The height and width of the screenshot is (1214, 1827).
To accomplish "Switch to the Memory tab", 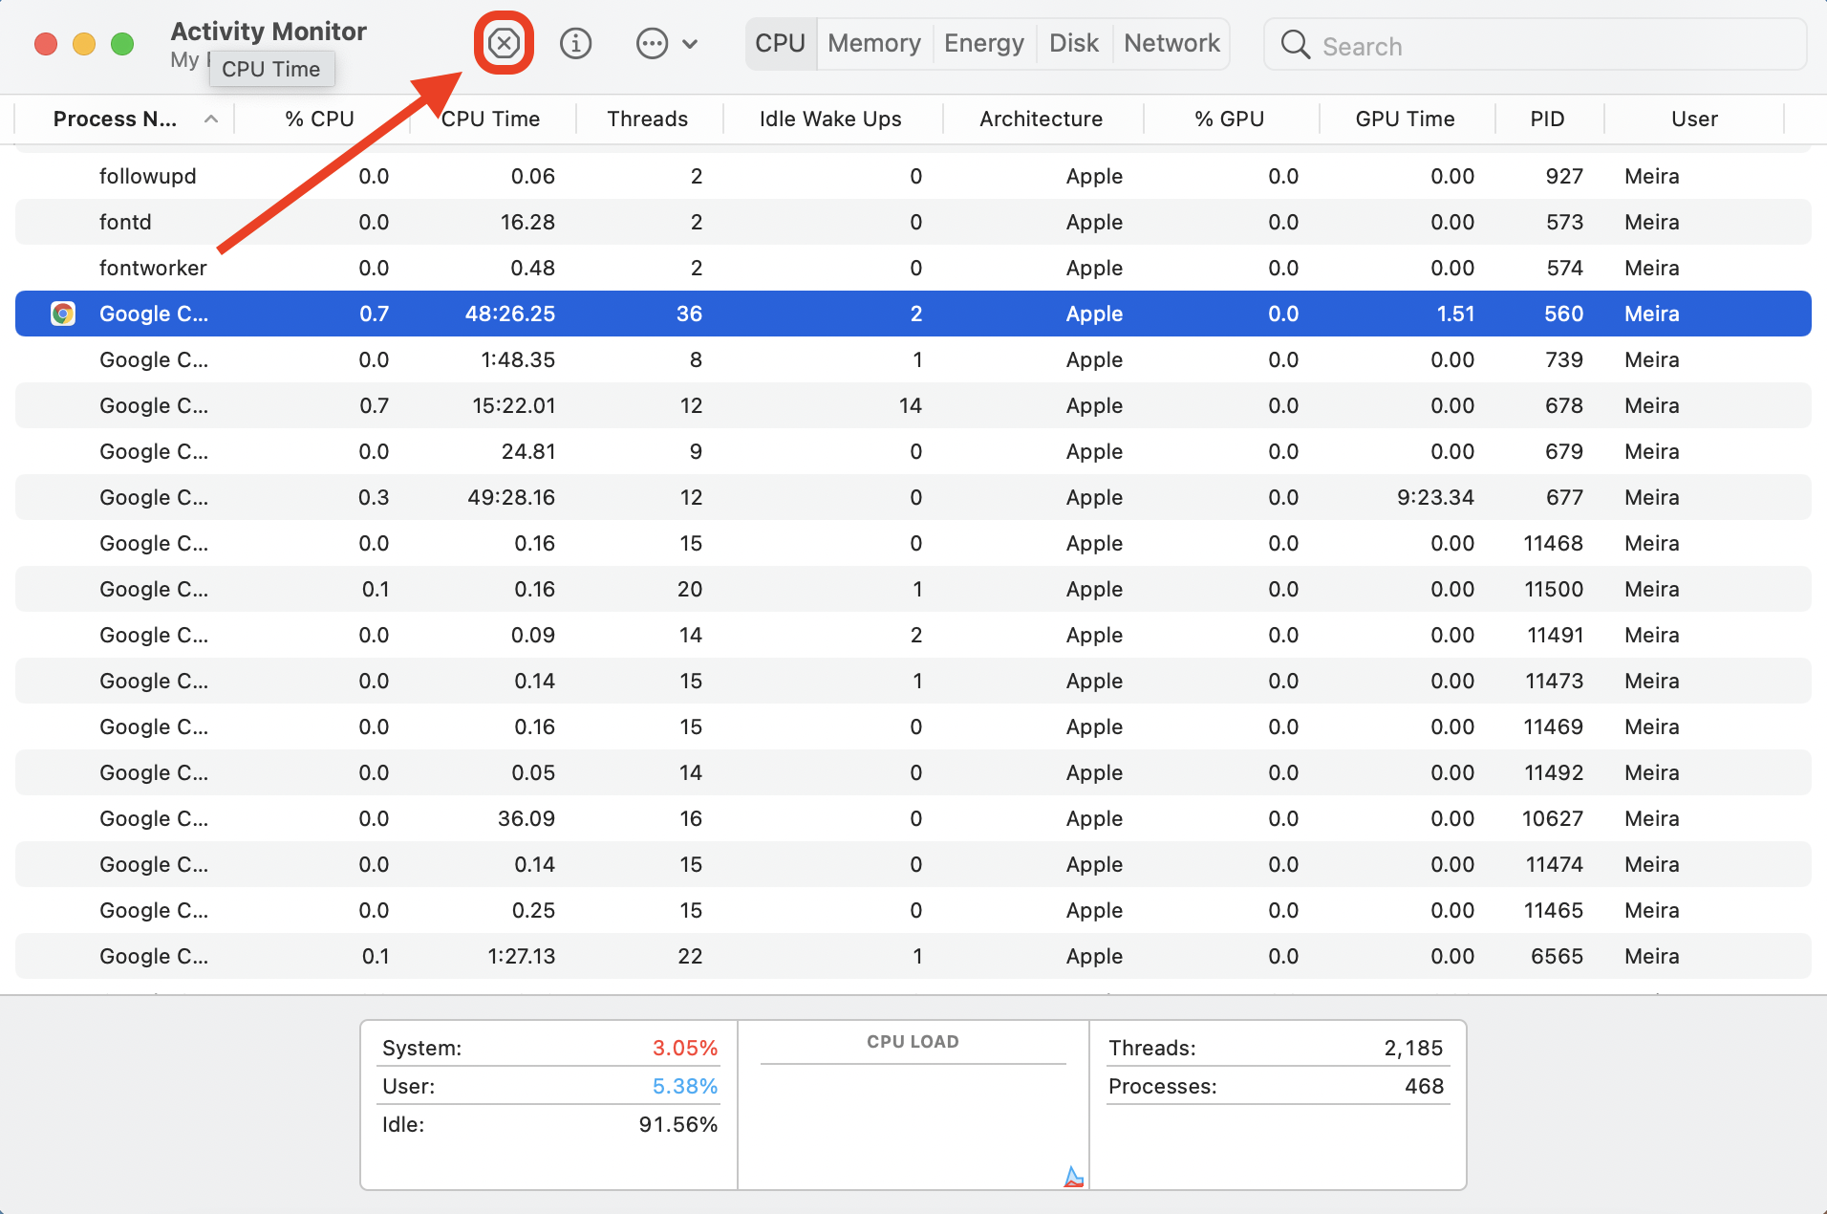I will [874, 43].
